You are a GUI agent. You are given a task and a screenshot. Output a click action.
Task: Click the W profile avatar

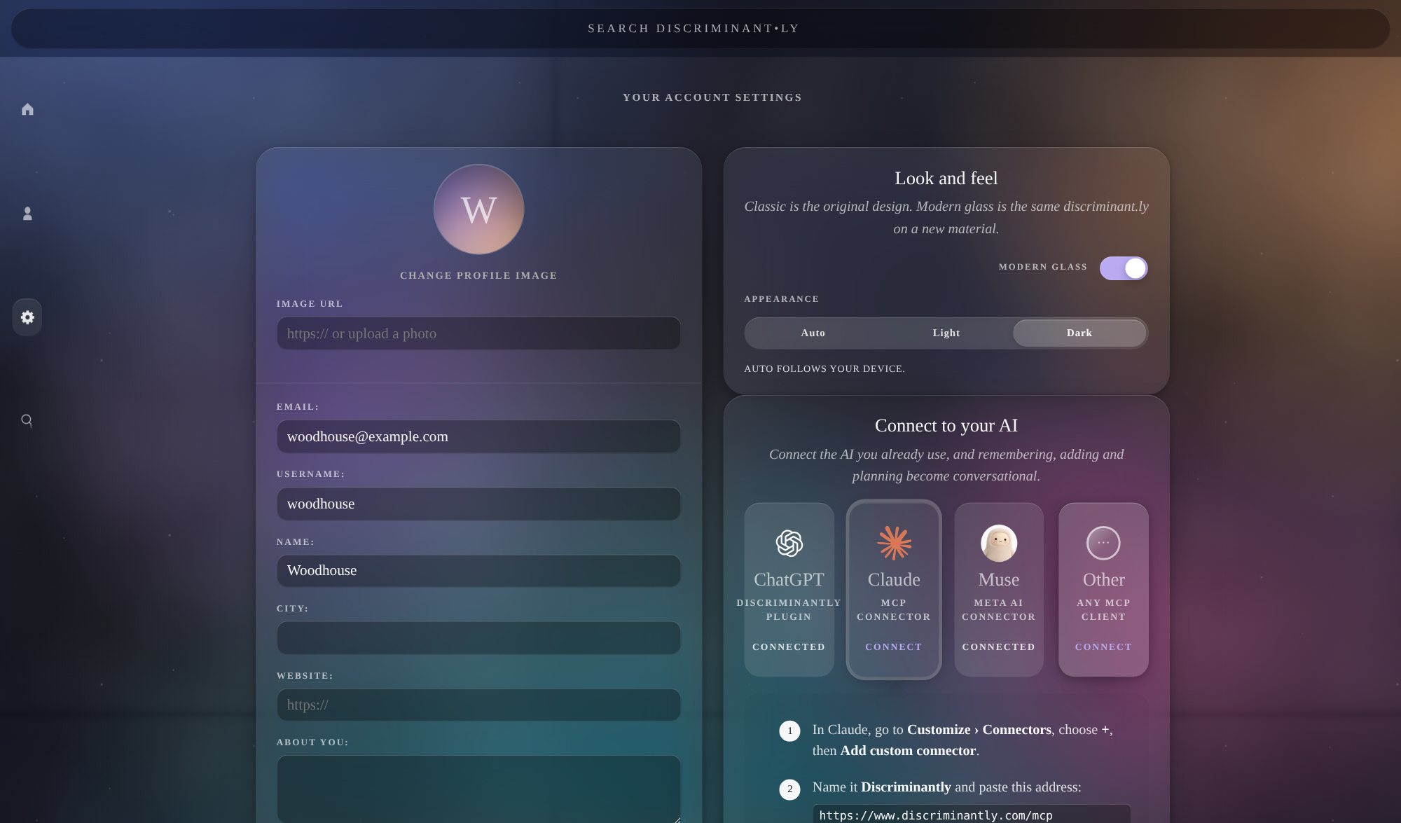478,209
